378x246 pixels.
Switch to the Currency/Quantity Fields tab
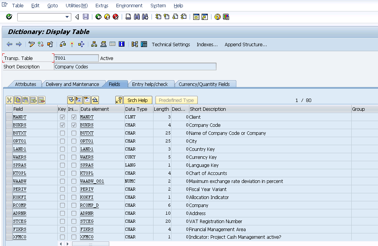(x=205, y=84)
